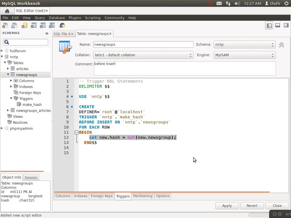
Task: Click the red warning triangle indicator
Action: click(210, 3)
